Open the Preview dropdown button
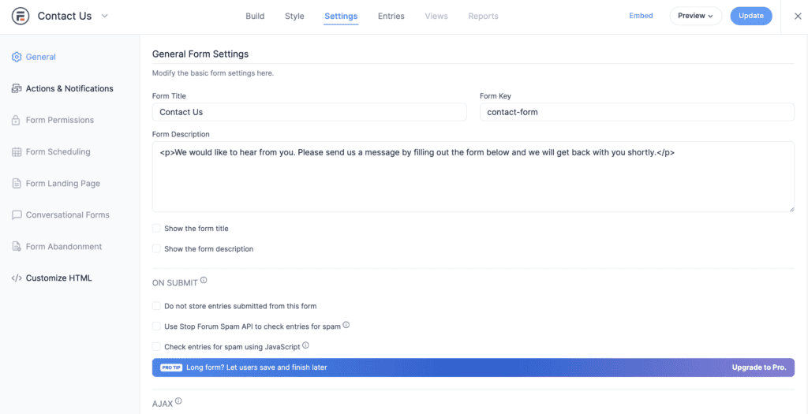 pos(696,16)
